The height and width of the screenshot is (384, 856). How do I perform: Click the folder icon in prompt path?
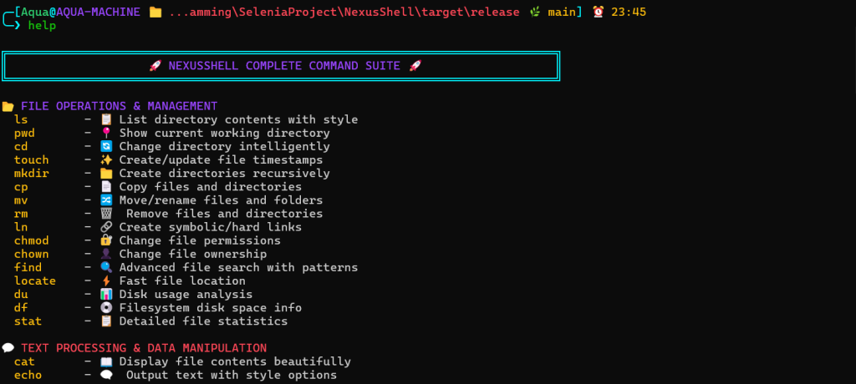(155, 12)
